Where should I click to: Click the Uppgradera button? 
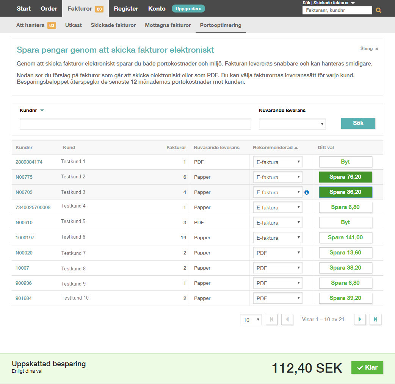(188, 9)
